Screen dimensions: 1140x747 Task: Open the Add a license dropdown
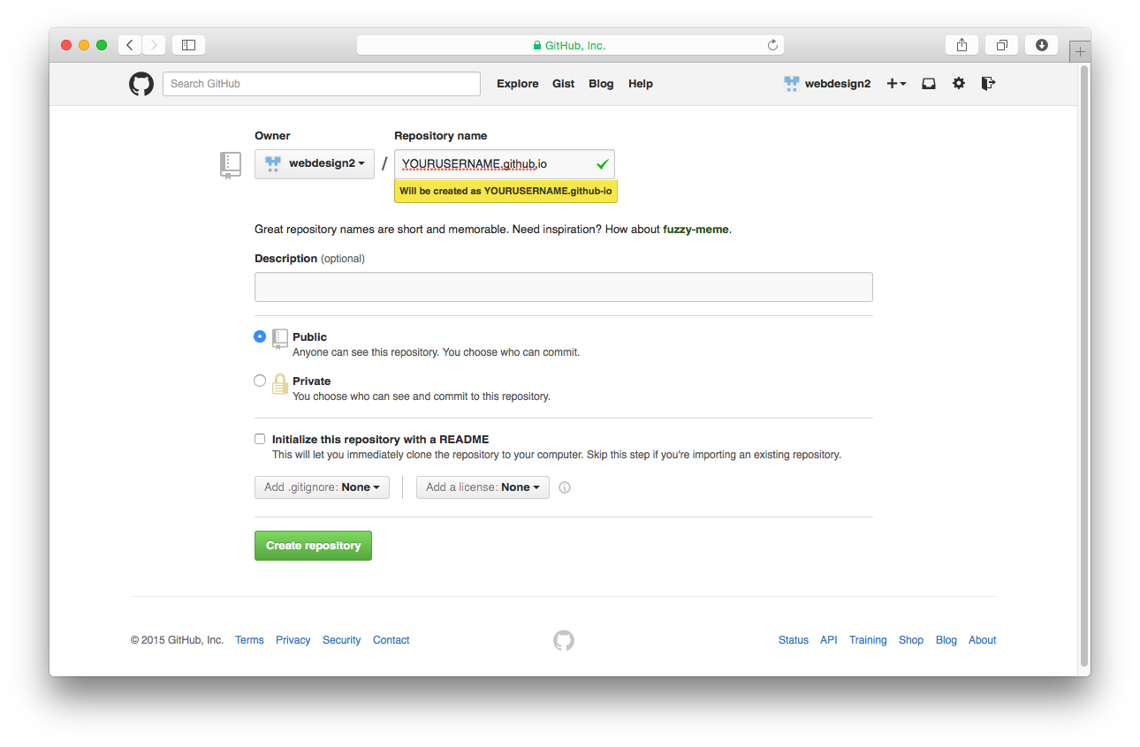coord(483,487)
